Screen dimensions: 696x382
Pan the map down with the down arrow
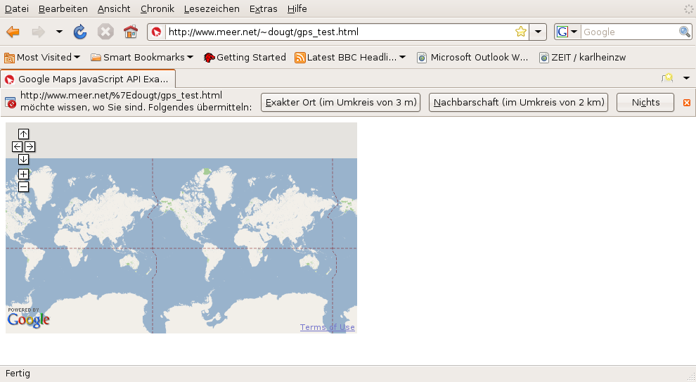tap(23, 160)
